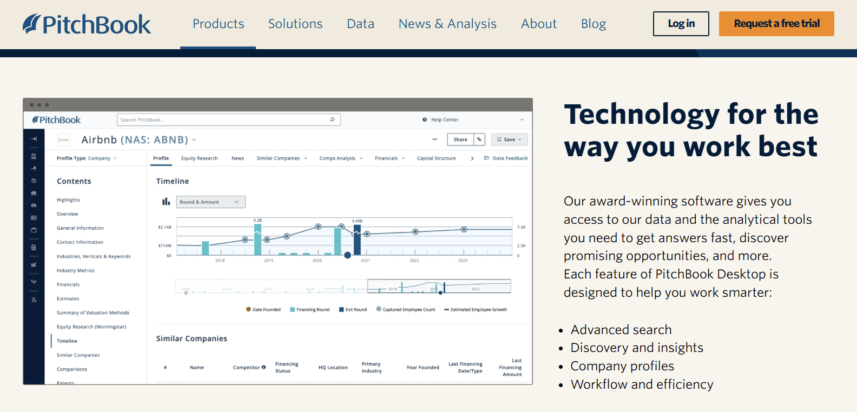Select General Information in Contents

pyautogui.click(x=80, y=228)
